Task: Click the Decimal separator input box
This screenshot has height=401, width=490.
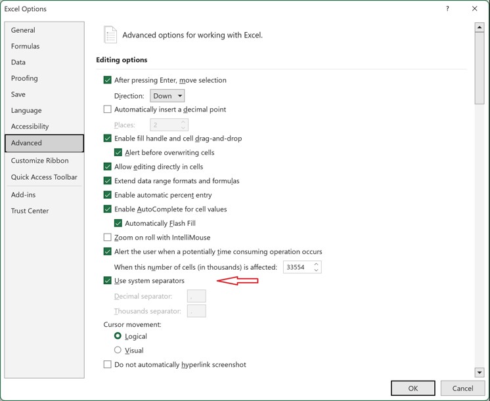Action: point(196,296)
